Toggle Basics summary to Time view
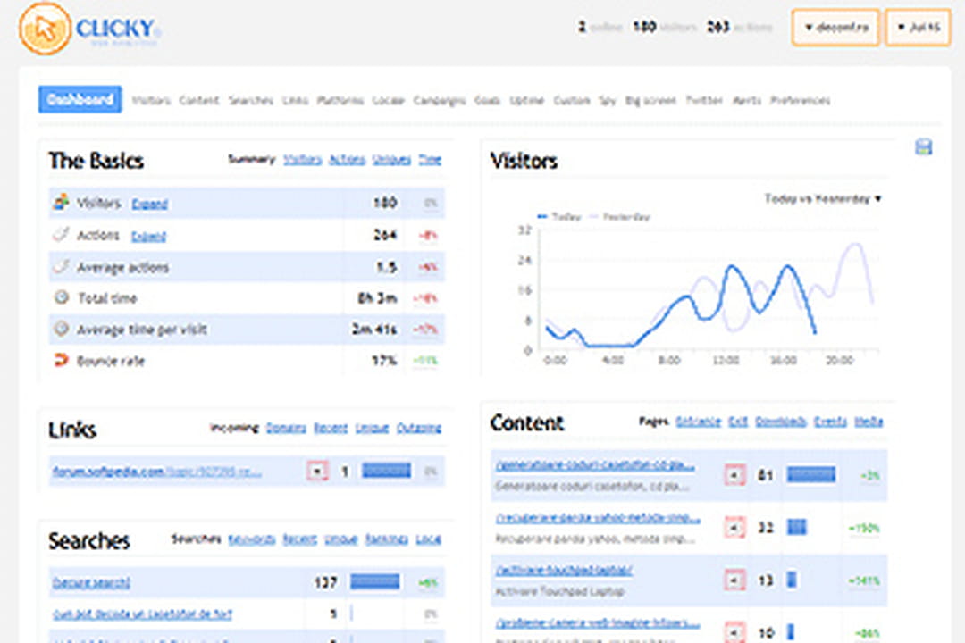 (x=430, y=159)
